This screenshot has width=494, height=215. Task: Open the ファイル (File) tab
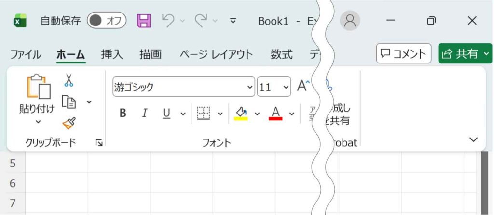(x=26, y=54)
